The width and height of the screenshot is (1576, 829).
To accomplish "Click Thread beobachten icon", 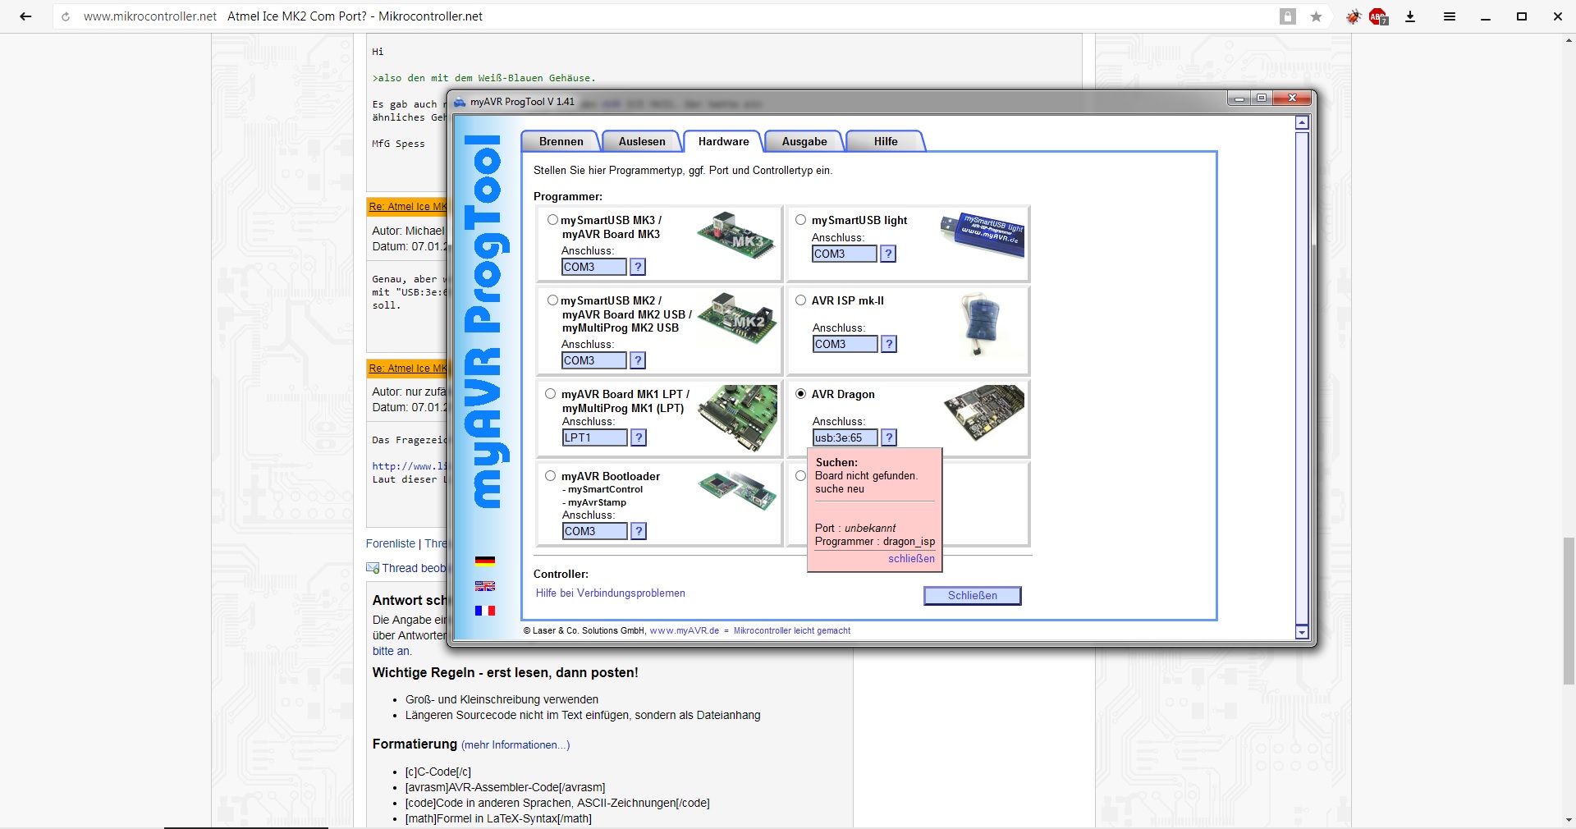I will 373,568.
